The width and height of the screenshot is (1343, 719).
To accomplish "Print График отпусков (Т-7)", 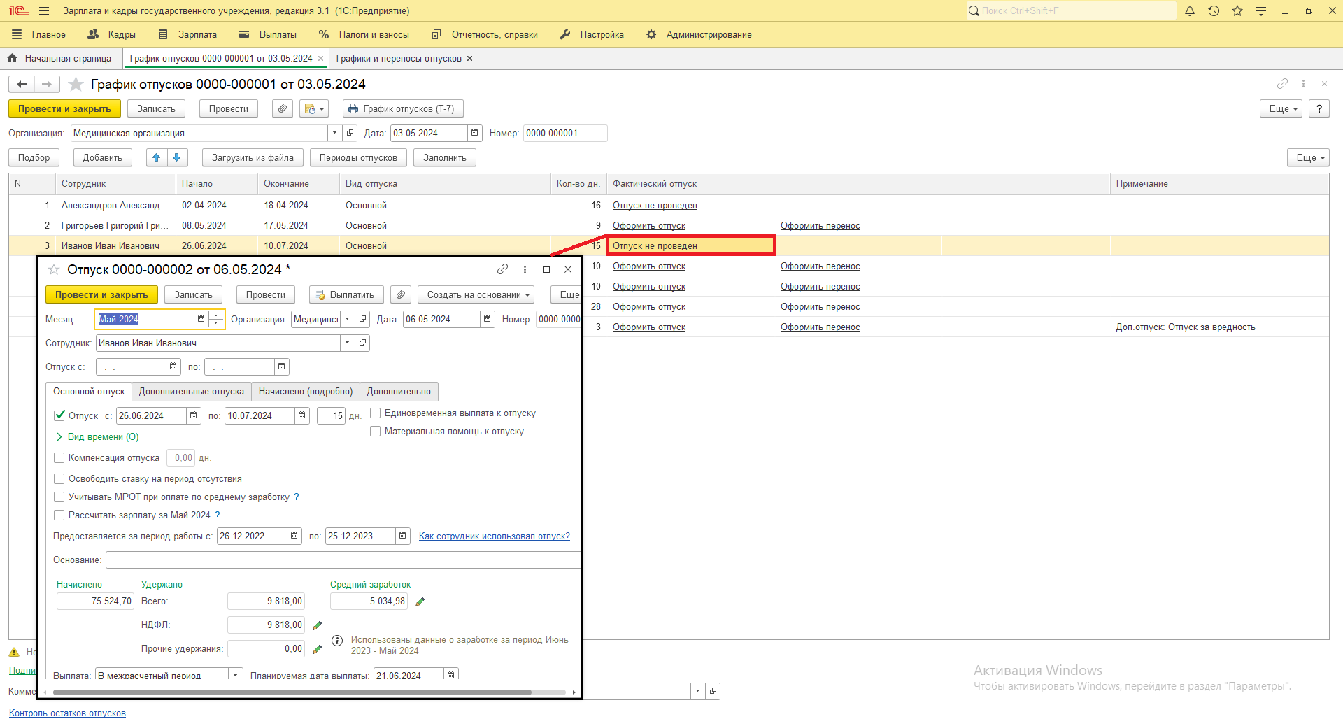I will pos(403,109).
